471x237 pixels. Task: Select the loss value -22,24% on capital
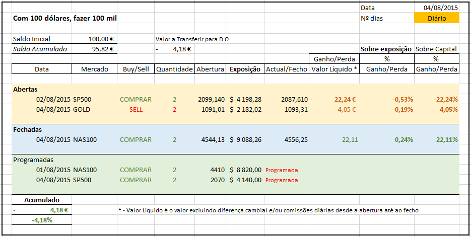[445, 99]
